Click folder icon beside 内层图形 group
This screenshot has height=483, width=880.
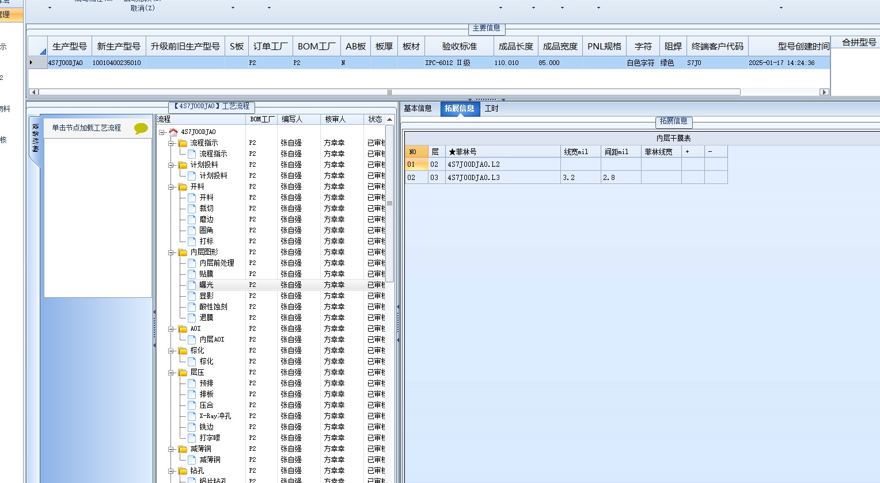click(x=183, y=252)
